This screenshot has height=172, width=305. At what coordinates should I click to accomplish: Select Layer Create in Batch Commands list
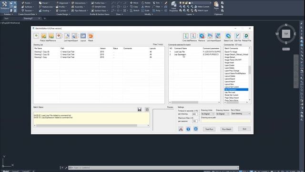[x=230, y=65]
